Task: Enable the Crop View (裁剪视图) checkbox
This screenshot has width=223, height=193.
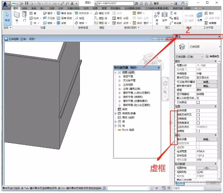Action: [x=198, y=110]
